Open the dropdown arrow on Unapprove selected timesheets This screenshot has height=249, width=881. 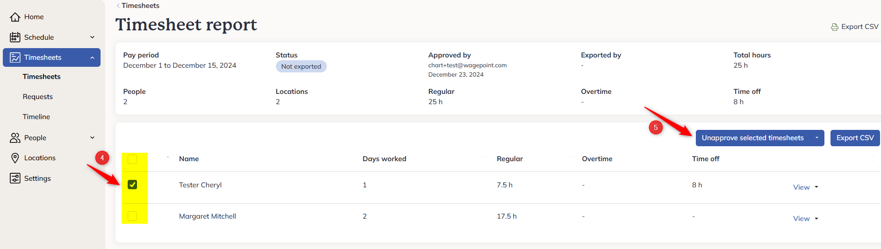point(817,138)
